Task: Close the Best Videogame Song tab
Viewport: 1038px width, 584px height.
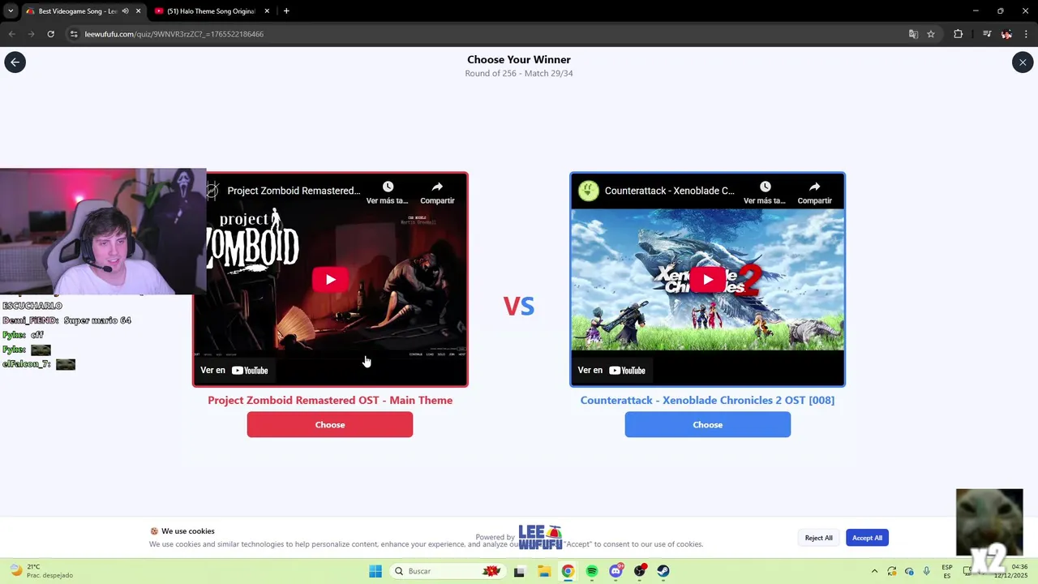Action: tap(138, 11)
